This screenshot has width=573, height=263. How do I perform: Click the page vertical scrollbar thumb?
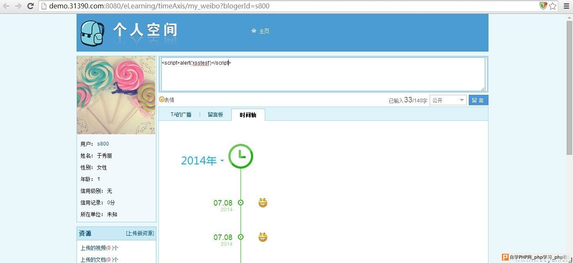point(569,88)
